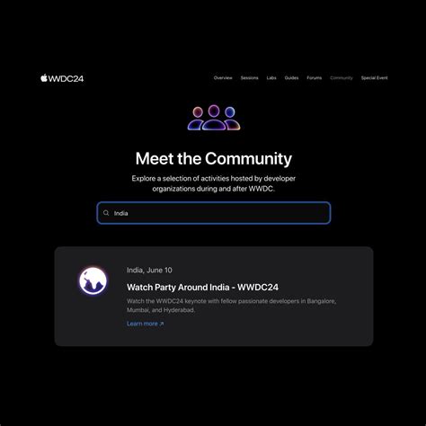This screenshot has height=426, width=426.
Task: Click the Learn more external arrow icon
Action: click(x=162, y=324)
